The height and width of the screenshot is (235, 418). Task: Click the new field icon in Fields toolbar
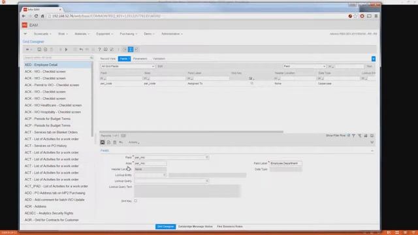pyautogui.click(x=108, y=142)
